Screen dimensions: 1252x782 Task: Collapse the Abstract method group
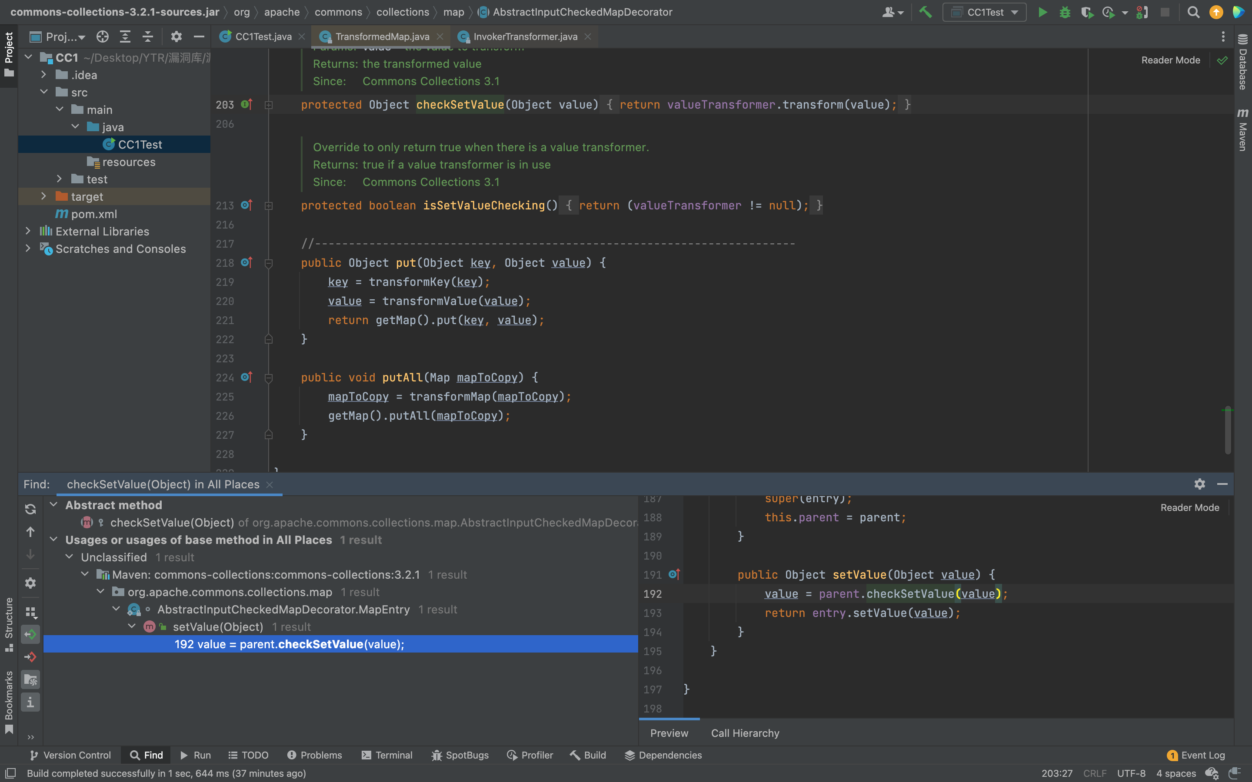coord(53,504)
